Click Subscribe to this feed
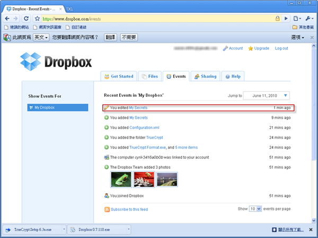Image resolution: width=318 pixels, height=238 pixels. pos(129,209)
